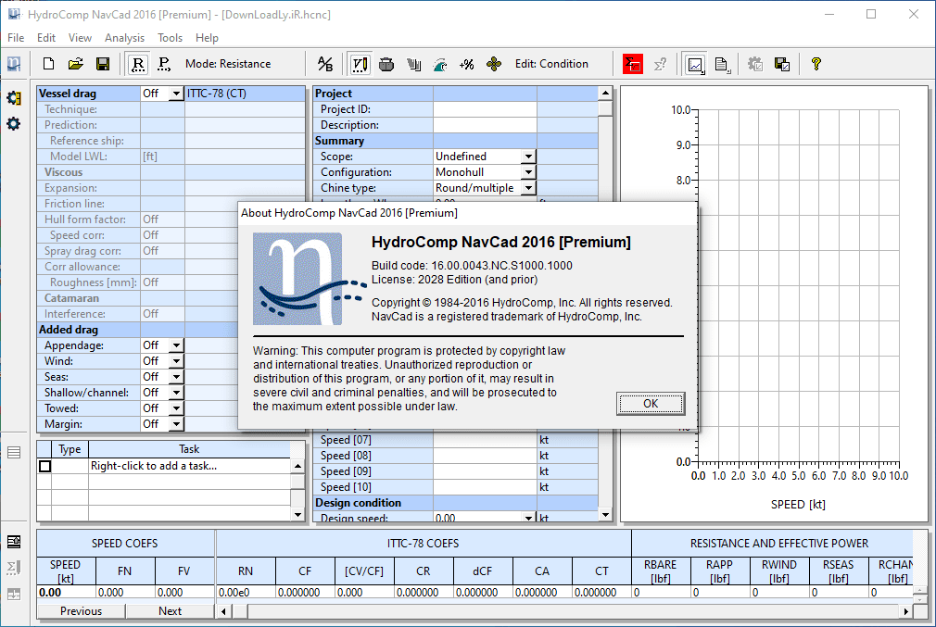The height and width of the screenshot is (627, 936).
Task: Open the Seas dropdown
Action: [x=176, y=377]
